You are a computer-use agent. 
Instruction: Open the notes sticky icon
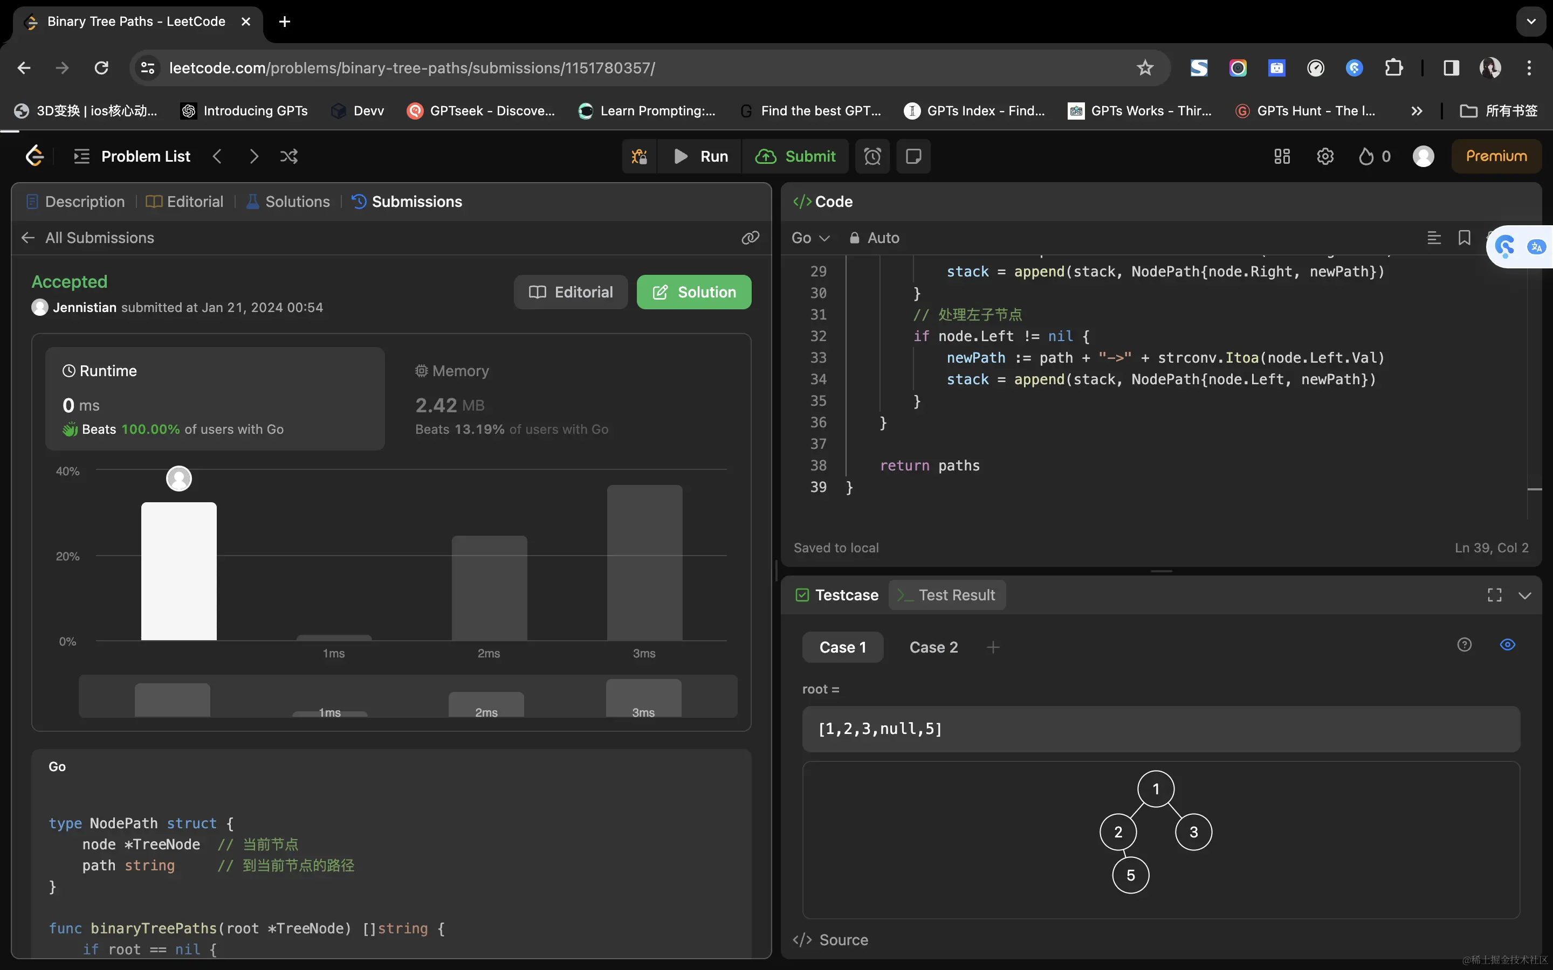913,156
